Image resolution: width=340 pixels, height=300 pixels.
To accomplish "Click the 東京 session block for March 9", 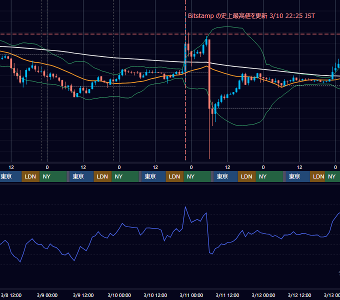I will pyautogui.click(x=81, y=176).
